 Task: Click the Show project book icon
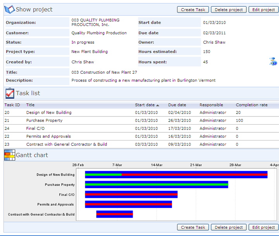(9, 9)
